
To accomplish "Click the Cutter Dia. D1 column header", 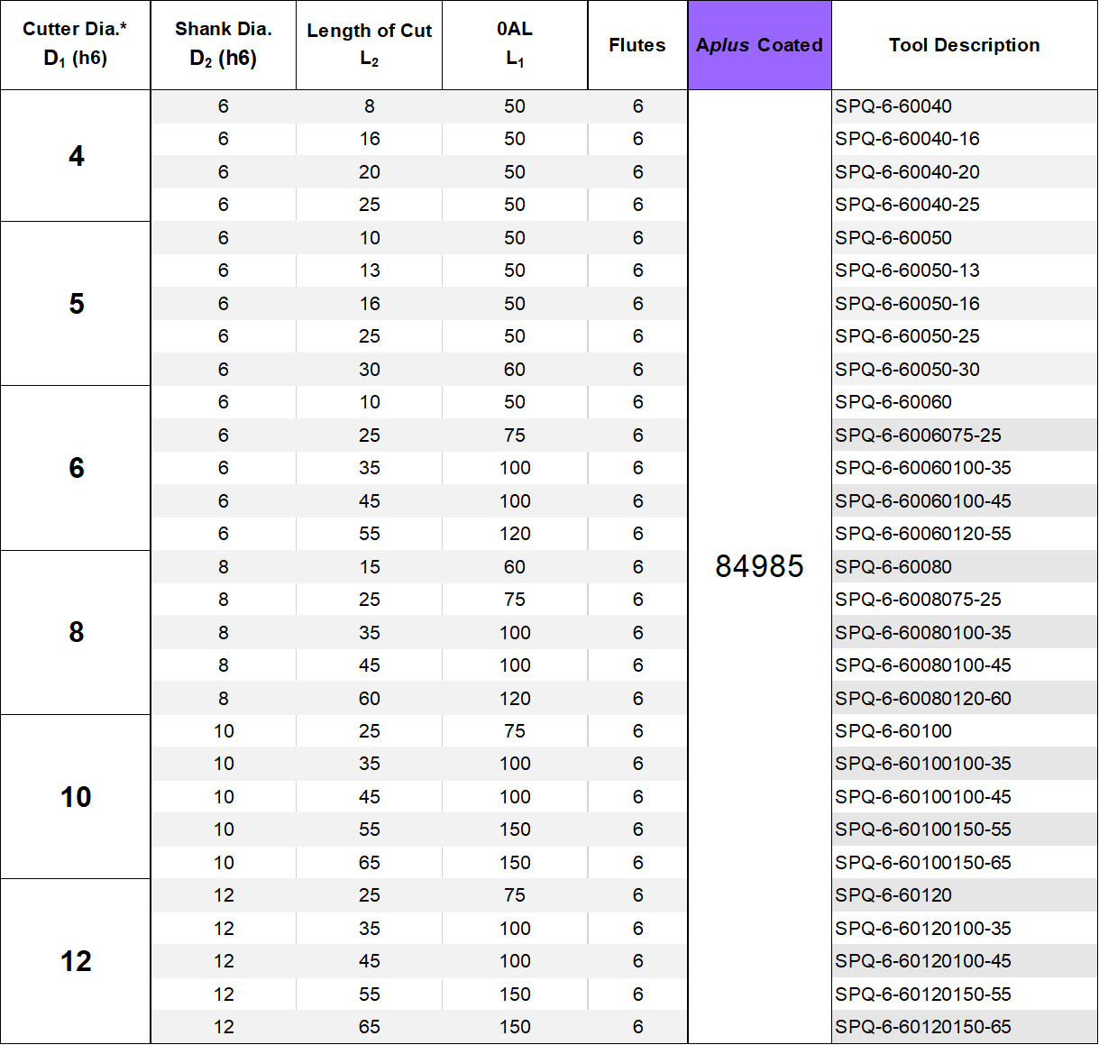I will pos(76,44).
